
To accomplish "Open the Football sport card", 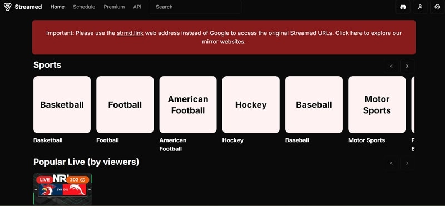I will (125, 104).
